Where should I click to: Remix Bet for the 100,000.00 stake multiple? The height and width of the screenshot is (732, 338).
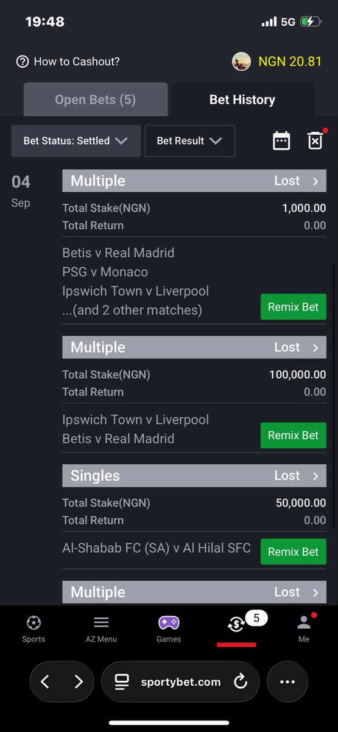[x=293, y=436]
